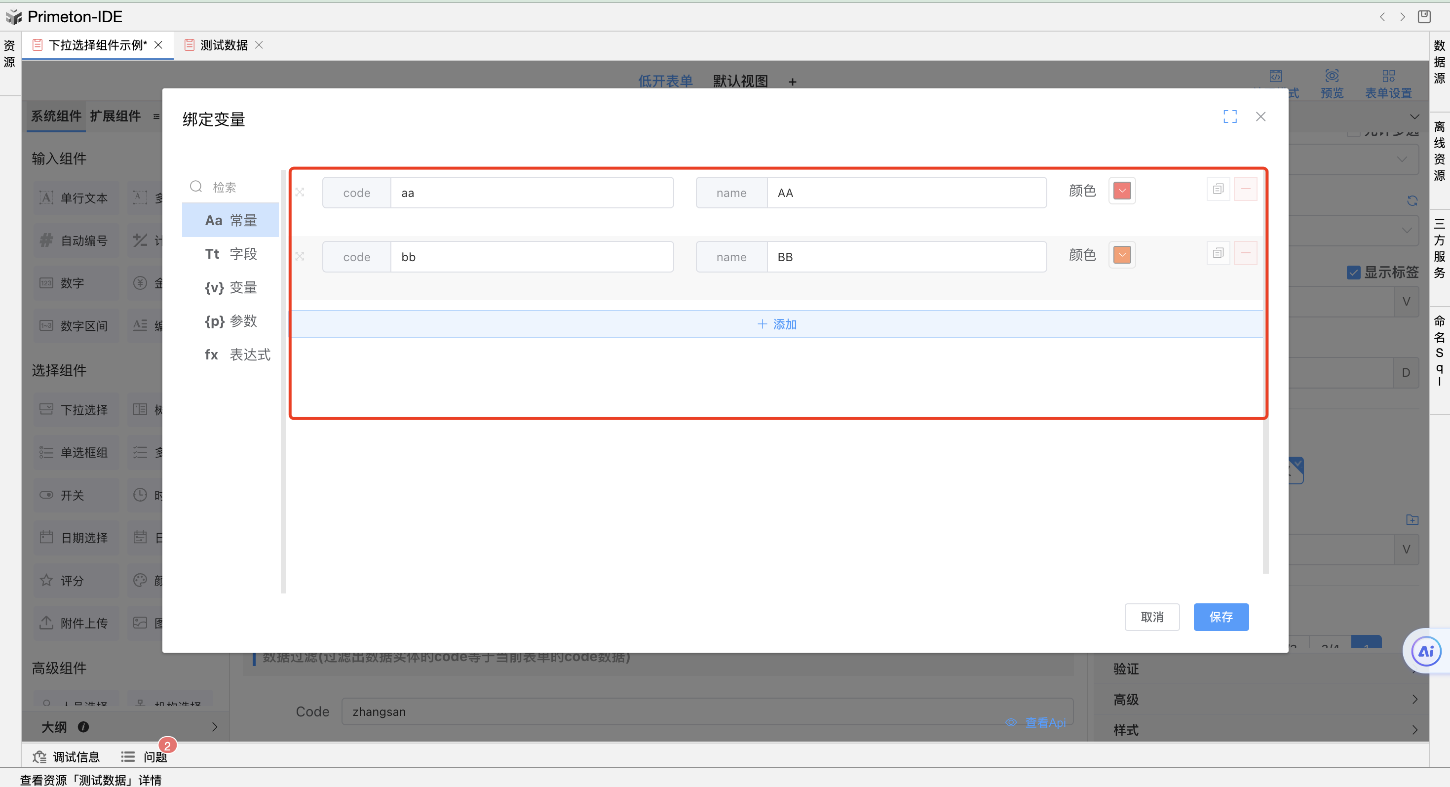
Task: Copy the 'aa' constant row
Action: [x=1218, y=189]
